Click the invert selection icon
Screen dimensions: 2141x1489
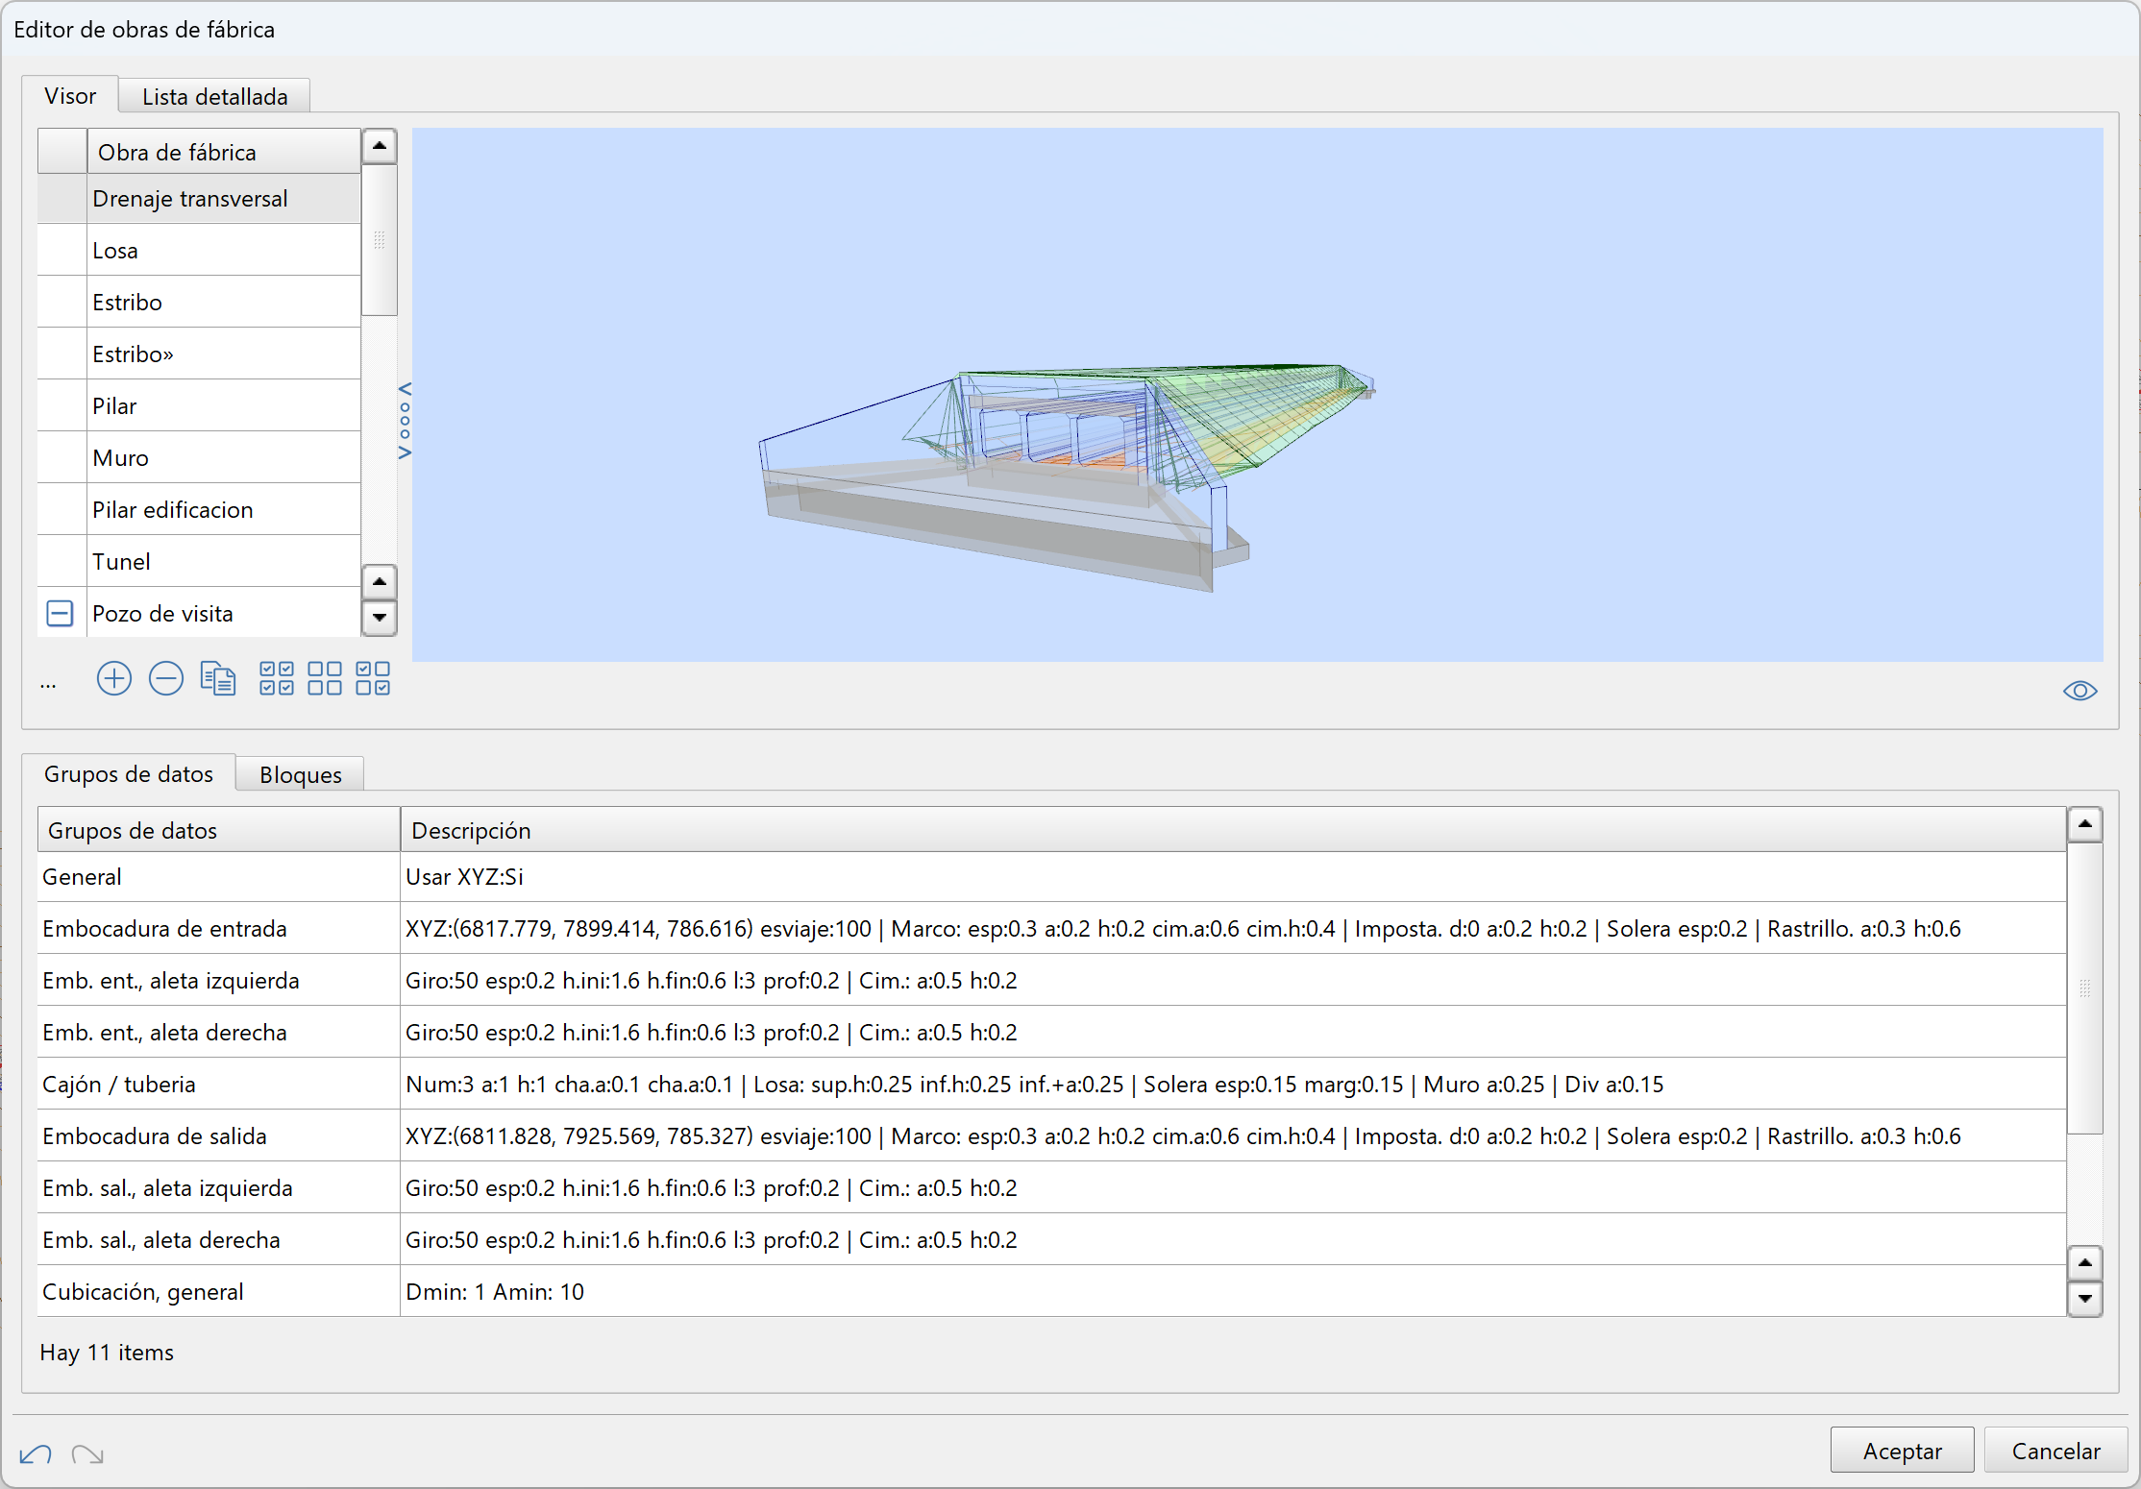(x=373, y=678)
